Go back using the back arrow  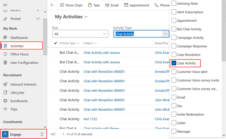click(52, 5)
